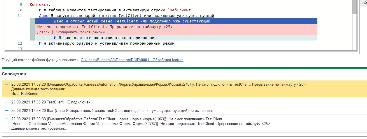
Task: Select the 'Данные клиента тестирования:...' last message line
Action: pos(40,128)
